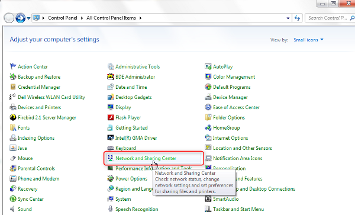Open the address bar history dropdown arrow

tap(288, 18)
